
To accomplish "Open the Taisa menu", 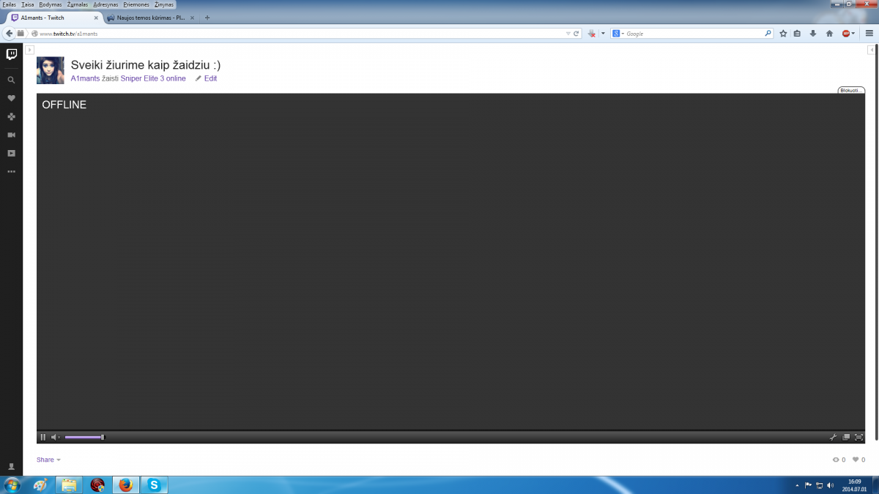I will 28,4.
